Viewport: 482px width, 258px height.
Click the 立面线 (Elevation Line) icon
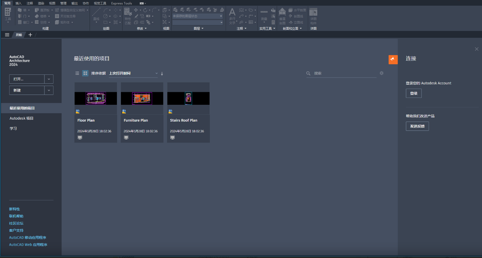click(291, 22)
